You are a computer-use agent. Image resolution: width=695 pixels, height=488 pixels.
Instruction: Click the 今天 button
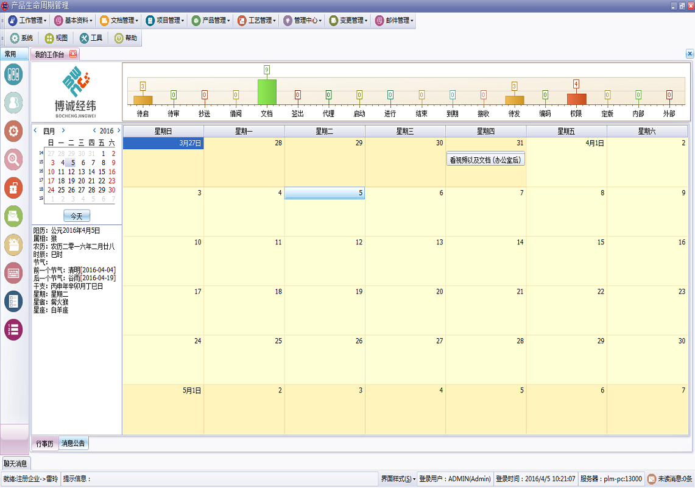point(77,216)
